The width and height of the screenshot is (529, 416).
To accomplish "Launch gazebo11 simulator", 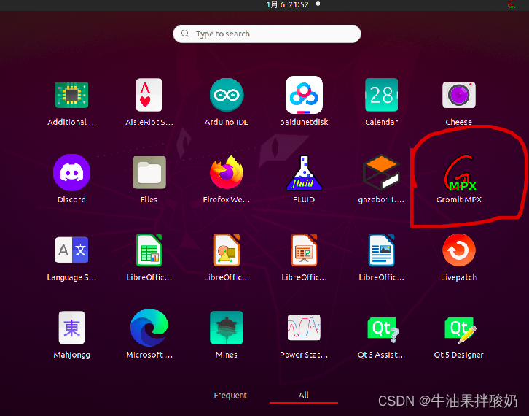I will [x=381, y=172].
